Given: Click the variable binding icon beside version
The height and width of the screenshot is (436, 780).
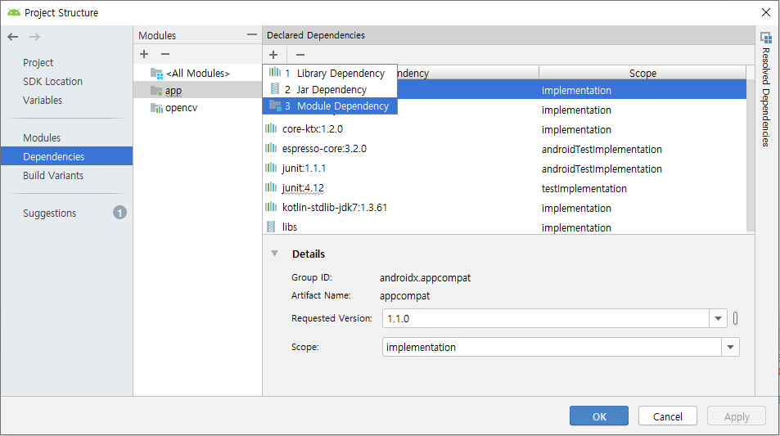Looking at the screenshot, I should tap(735, 318).
